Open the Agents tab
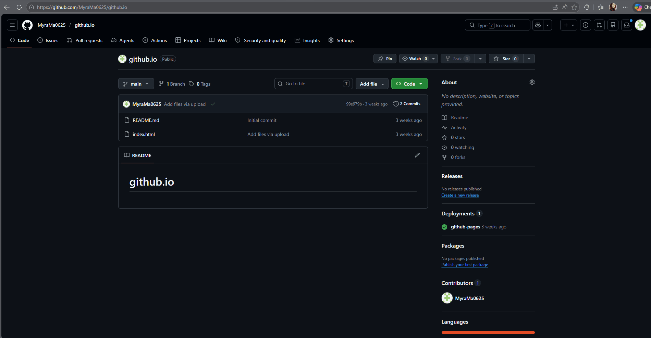Image resolution: width=651 pixels, height=338 pixels. tap(123, 40)
